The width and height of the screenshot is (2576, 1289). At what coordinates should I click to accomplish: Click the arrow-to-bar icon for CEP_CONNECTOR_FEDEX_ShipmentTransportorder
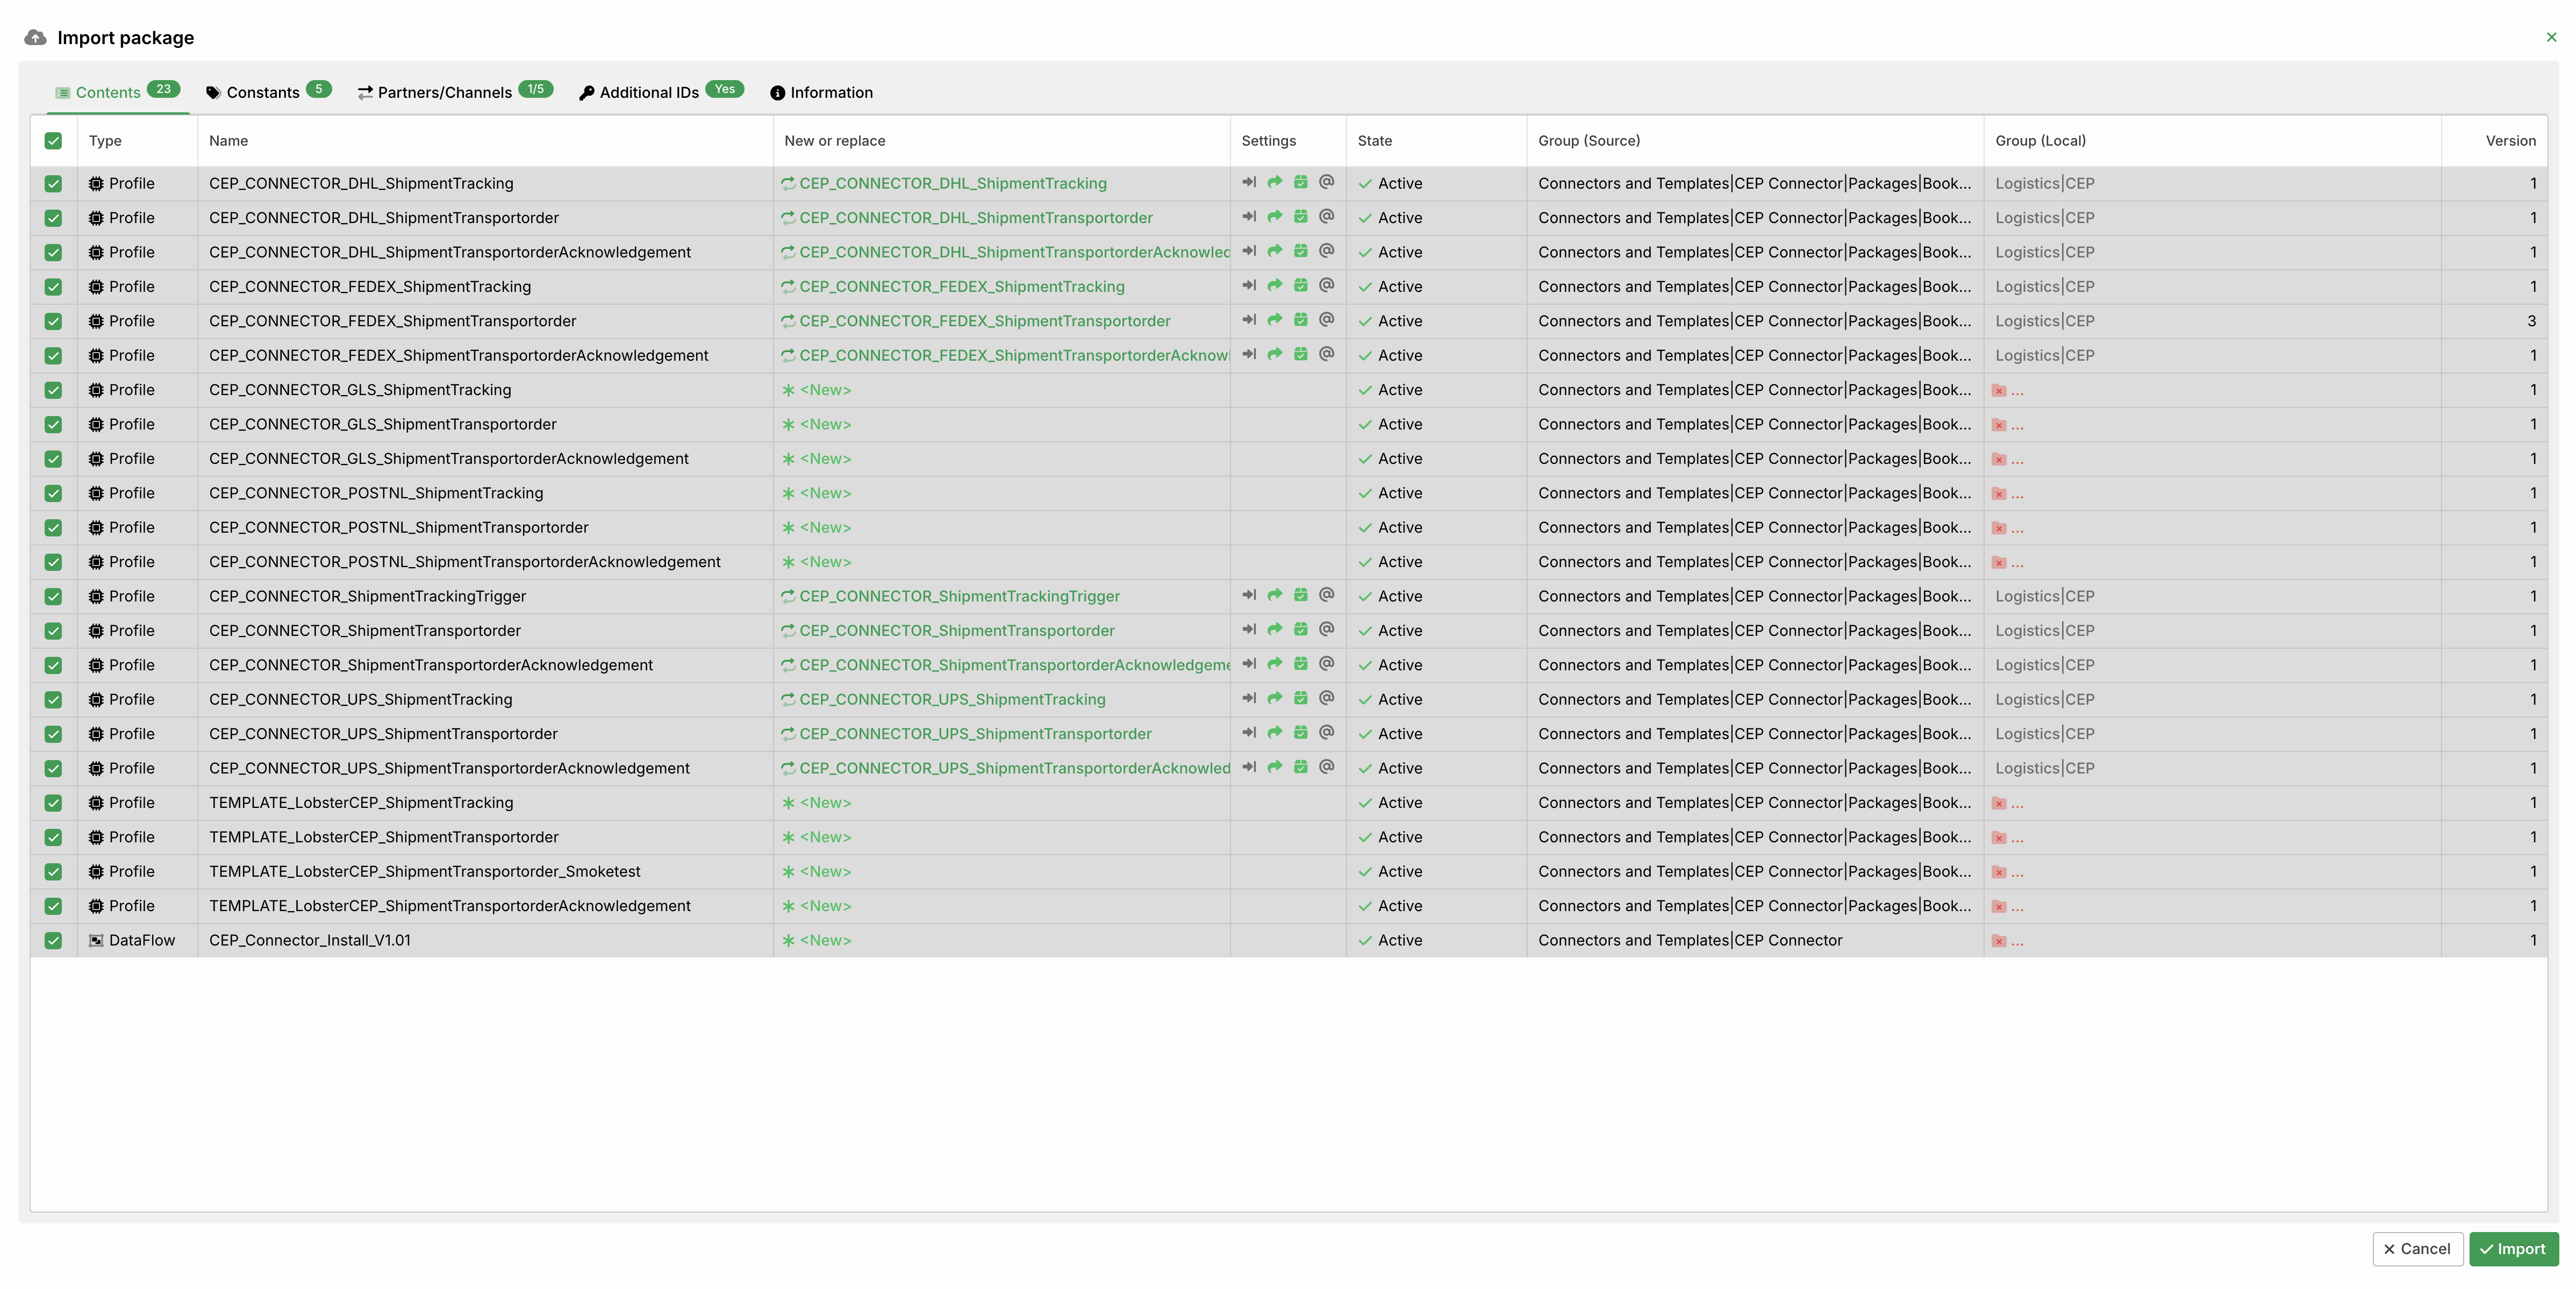click(x=1249, y=320)
